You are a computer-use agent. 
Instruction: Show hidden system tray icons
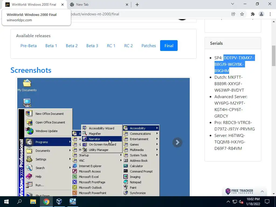(x=228, y=202)
